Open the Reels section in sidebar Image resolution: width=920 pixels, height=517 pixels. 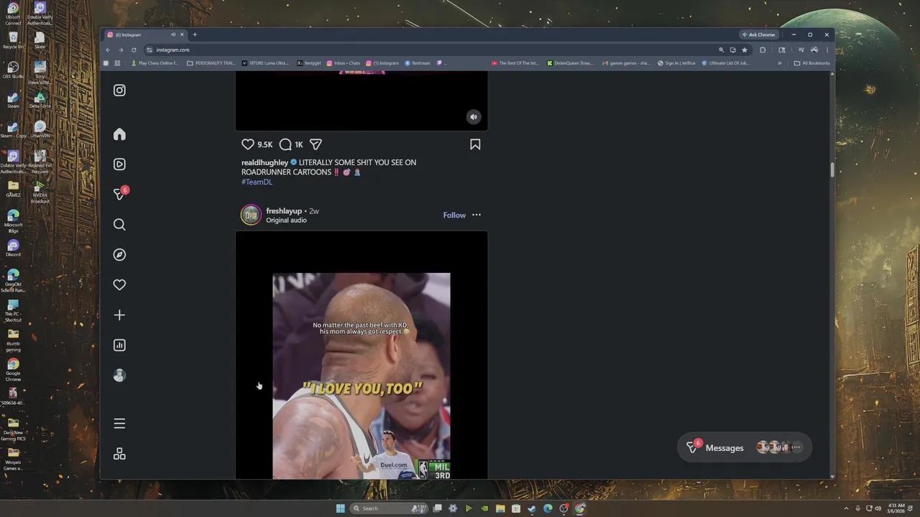pos(119,164)
